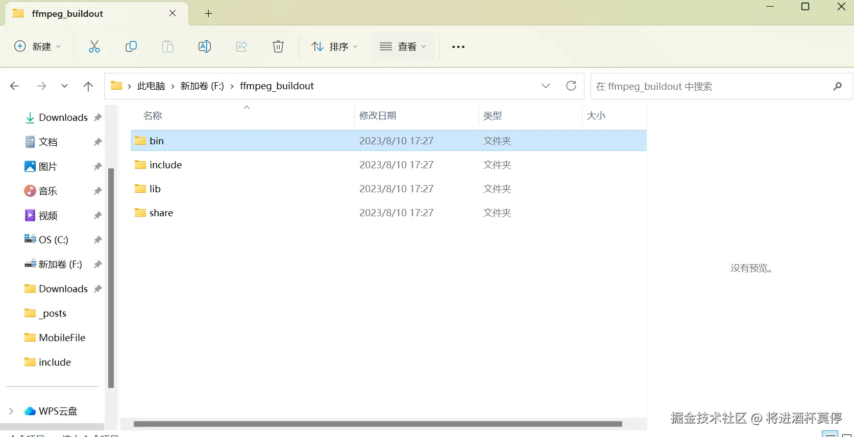Click the pin icon beside 新加卷 (F:) in sidebar
This screenshot has width=854, height=437.
tap(97, 264)
